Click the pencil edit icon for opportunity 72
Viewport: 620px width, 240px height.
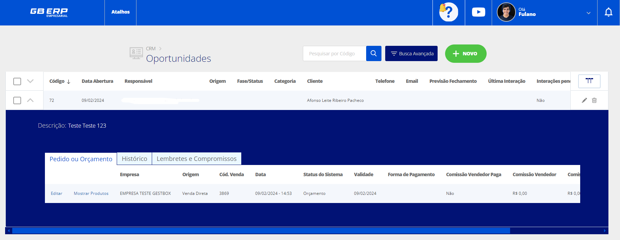pyautogui.click(x=584, y=100)
